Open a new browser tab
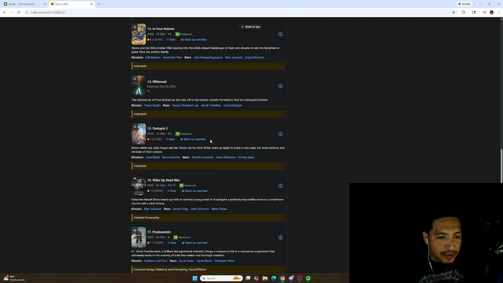503x283 pixels. pos(99,4)
